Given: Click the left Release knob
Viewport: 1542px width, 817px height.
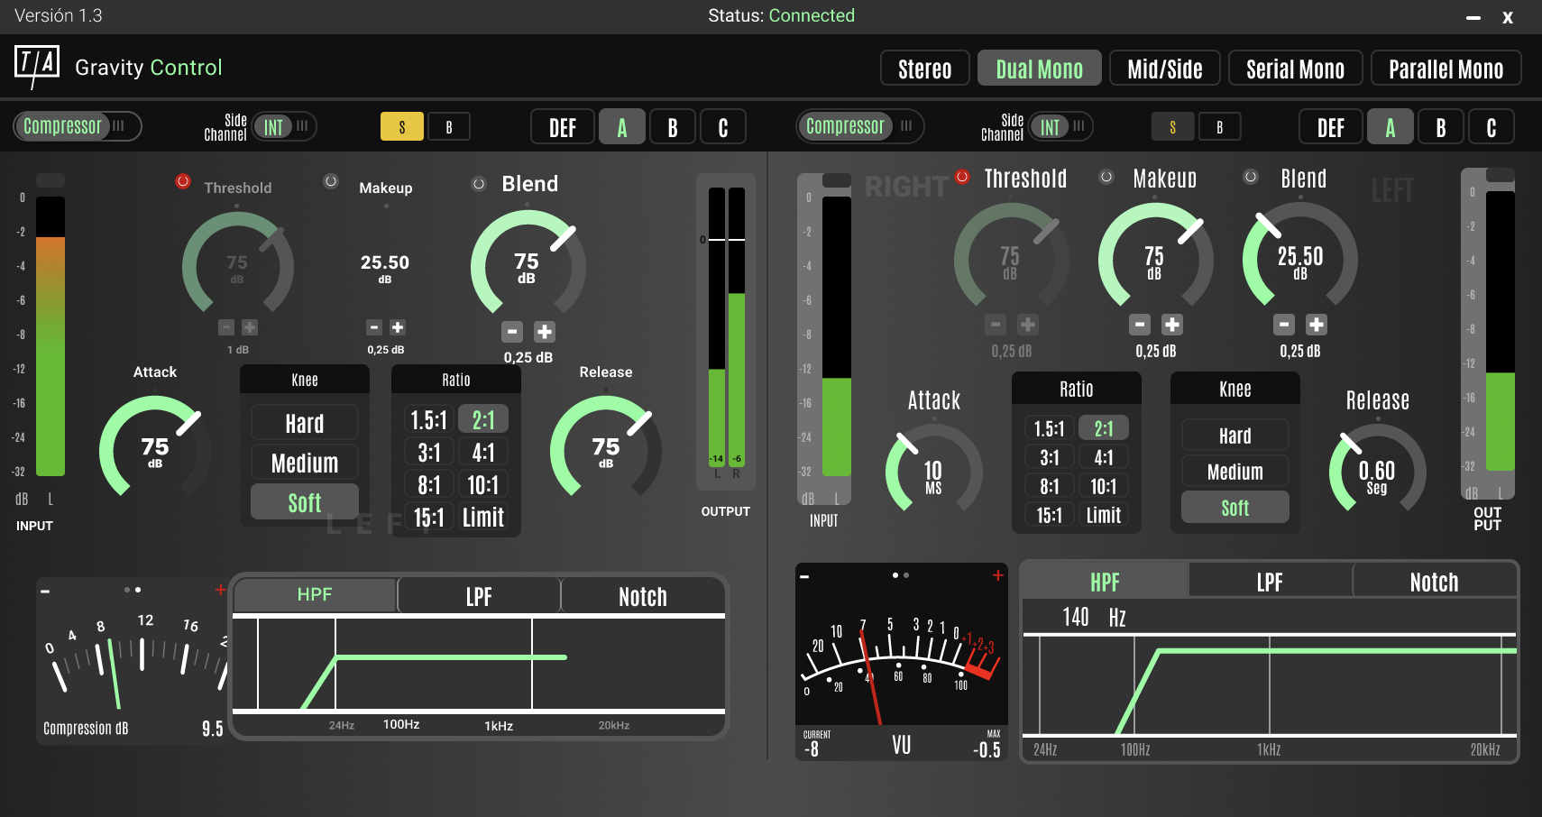Looking at the screenshot, I should 606,448.
